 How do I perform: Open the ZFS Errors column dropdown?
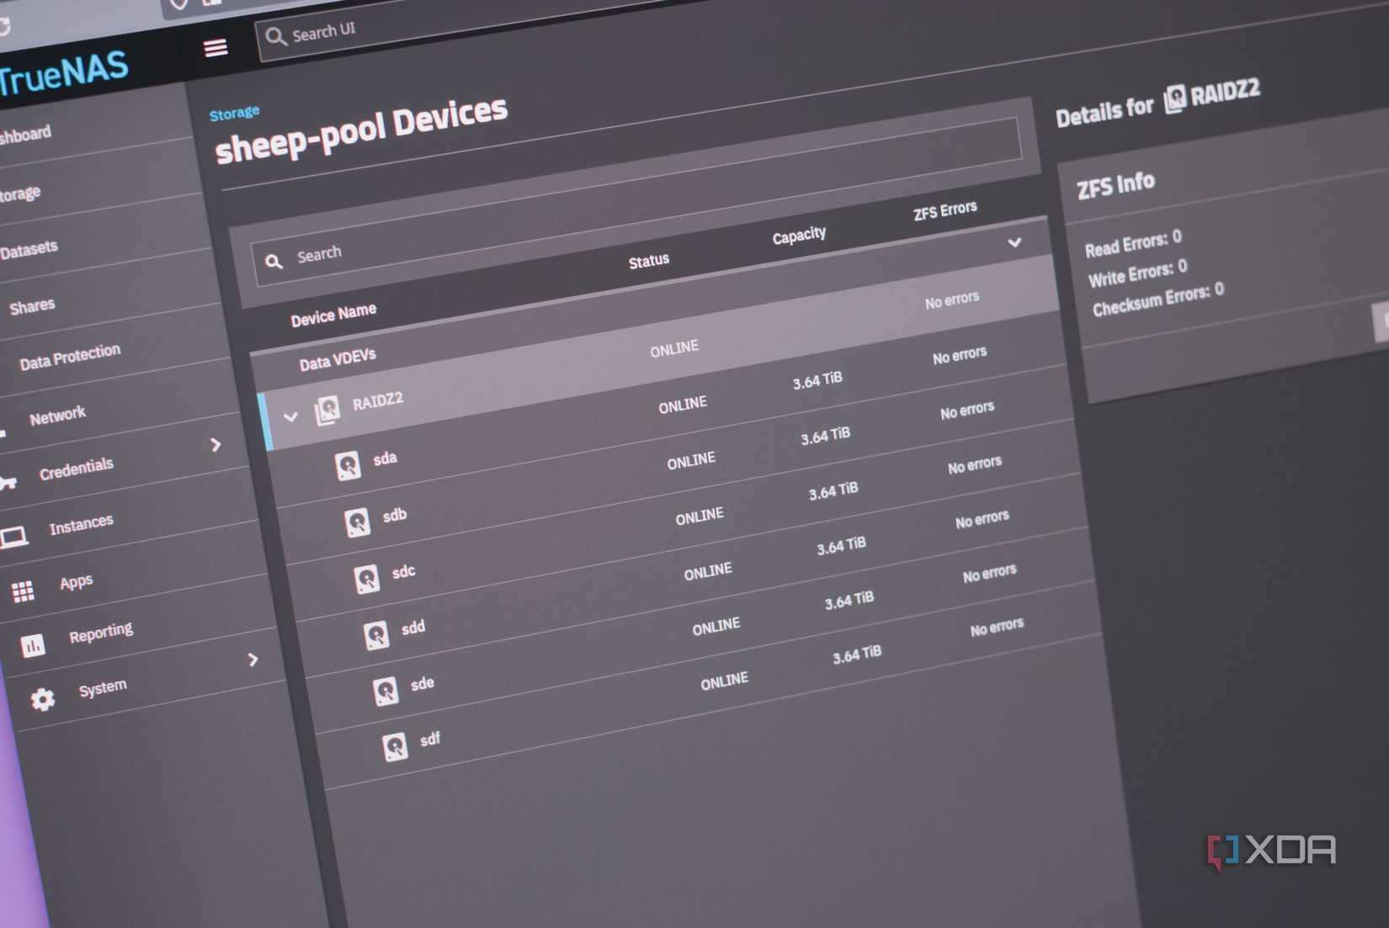click(1015, 244)
